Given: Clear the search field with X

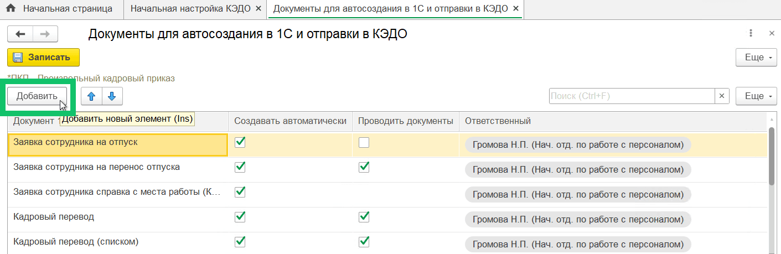Looking at the screenshot, I should click(x=721, y=96).
